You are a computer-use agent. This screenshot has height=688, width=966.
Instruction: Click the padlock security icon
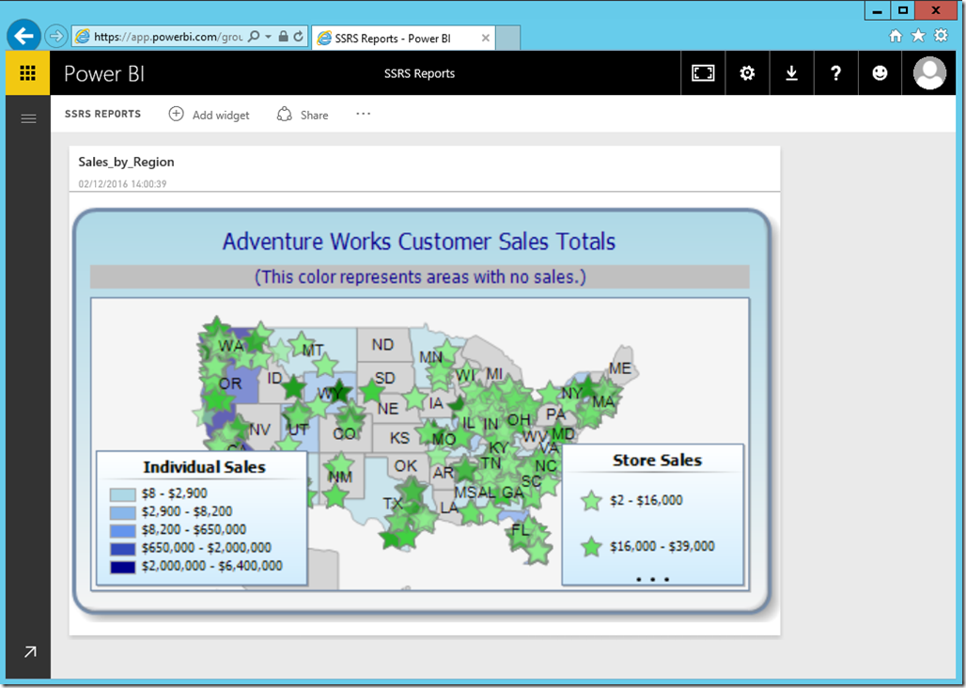[x=283, y=37]
